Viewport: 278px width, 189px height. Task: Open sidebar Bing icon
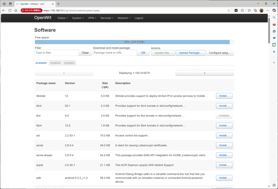coord(274,51)
